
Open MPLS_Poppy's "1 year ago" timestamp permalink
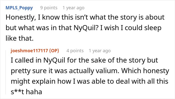pos(73,8)
